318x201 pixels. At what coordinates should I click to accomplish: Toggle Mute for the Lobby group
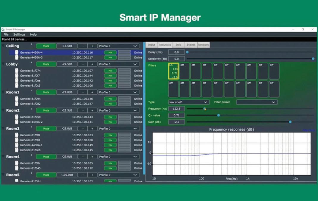46,64
